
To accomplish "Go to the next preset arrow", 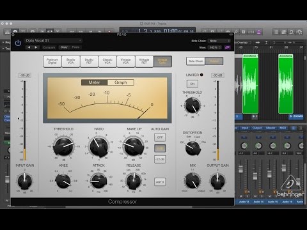I will 36,47.
